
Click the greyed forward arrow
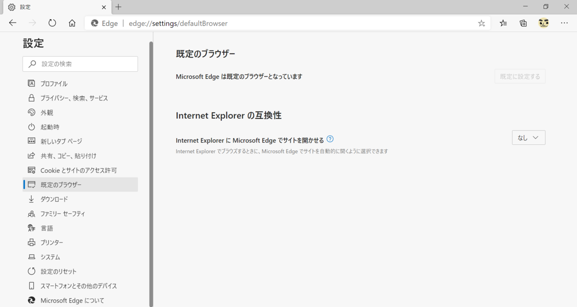tap(32, 23)
